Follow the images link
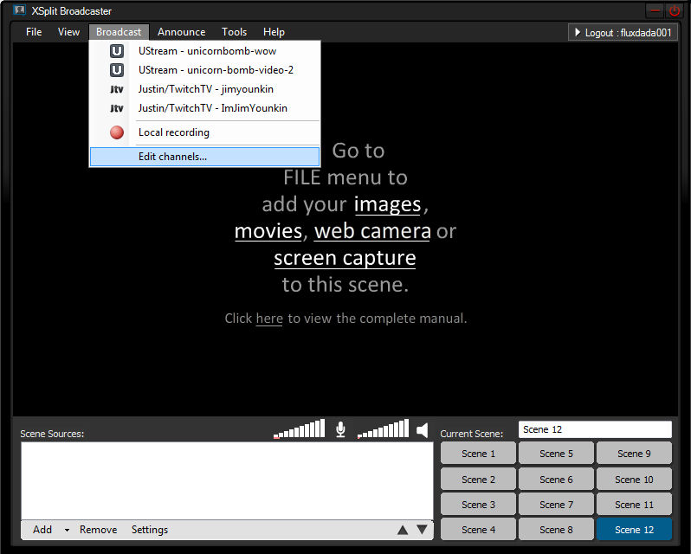Viewport: 691px width, 554px height. [388, 204]
